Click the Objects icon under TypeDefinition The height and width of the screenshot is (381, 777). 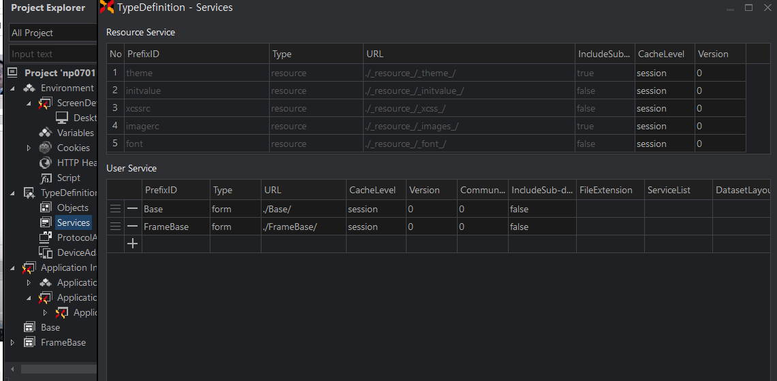click(46, 208)
